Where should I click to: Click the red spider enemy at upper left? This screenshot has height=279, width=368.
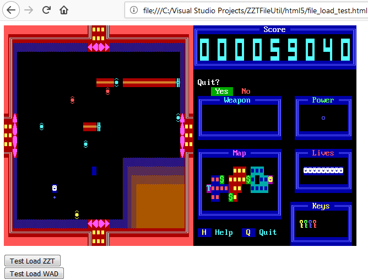click(x=72, y=100)
